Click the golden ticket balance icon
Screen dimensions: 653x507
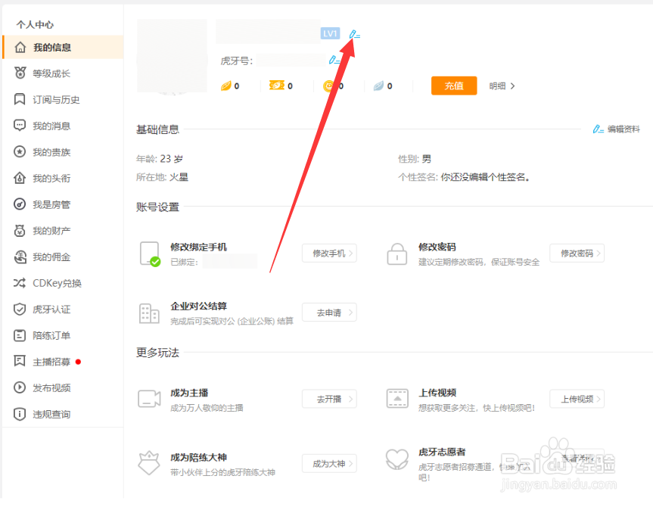pos(276,86)
